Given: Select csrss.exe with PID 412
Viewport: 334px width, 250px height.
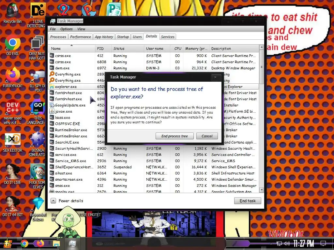Looking at the screenshot, I should (x=153, y=56).
